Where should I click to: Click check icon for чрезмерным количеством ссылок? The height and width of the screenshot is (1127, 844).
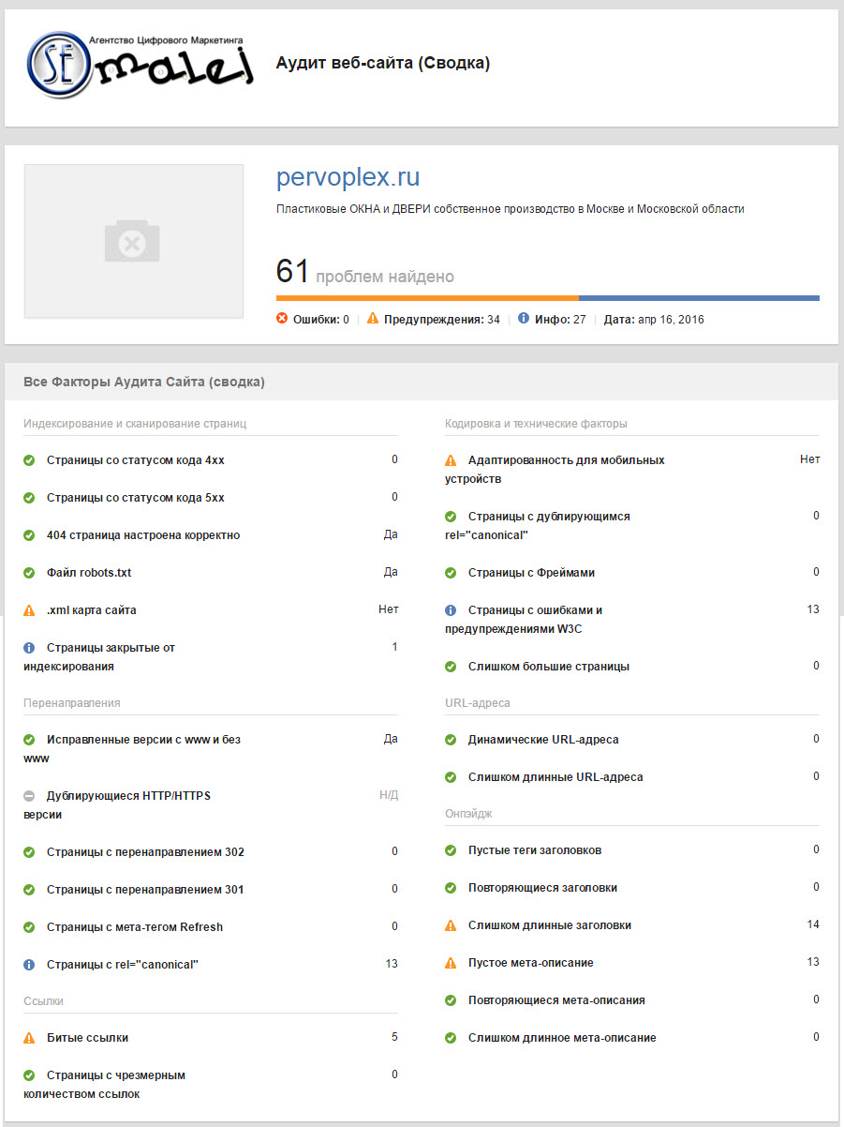point(29,1075)
